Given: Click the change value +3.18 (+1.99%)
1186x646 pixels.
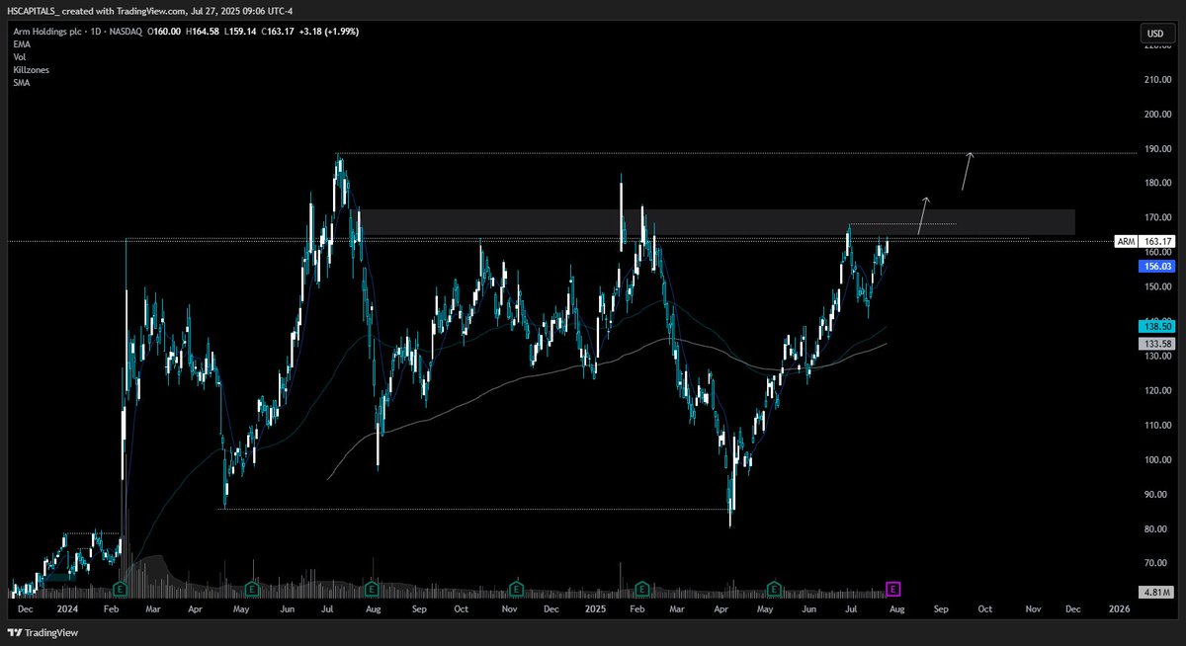Looking at the screenshot, I should [x=327, y=32].
